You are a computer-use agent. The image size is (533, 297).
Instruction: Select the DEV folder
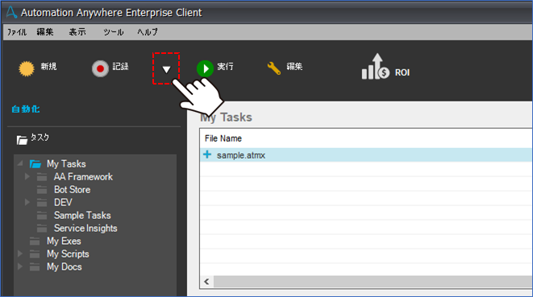point(63,203)
